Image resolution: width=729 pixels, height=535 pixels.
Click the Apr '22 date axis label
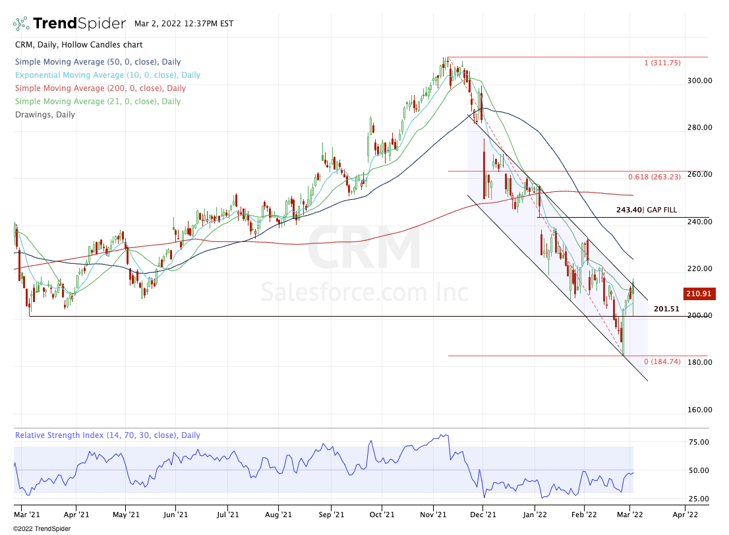[x=685, y=515]
